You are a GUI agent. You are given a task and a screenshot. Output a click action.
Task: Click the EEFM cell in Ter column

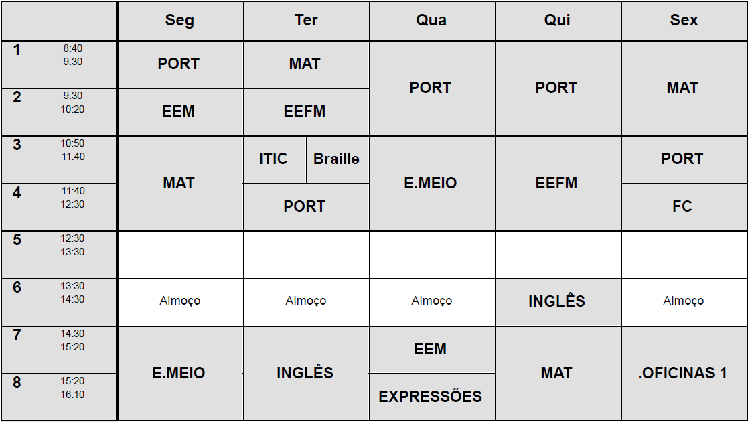coord(305,112)
